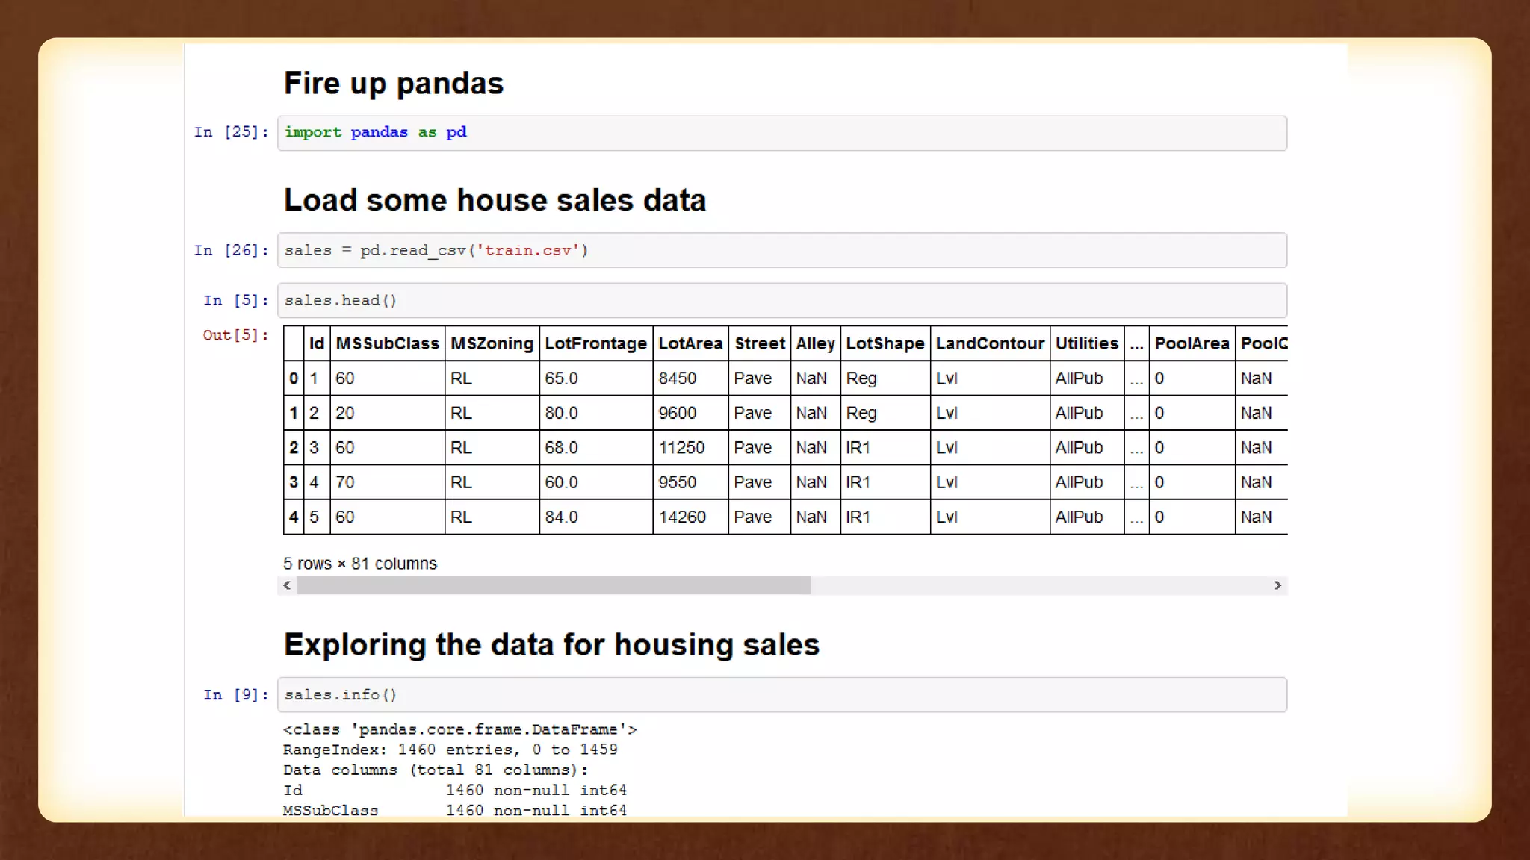
Task: Click the 'import pandas as pd' code cell
Action: tap(781, 133)
